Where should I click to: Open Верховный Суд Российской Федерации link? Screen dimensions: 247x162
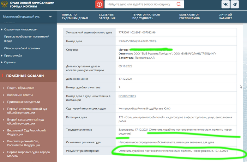tap(26, 132)
